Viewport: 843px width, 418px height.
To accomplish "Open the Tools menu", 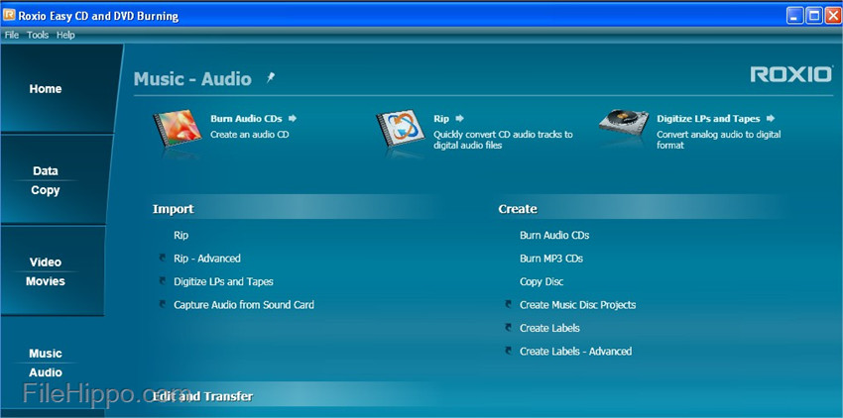I will (38, 35).
